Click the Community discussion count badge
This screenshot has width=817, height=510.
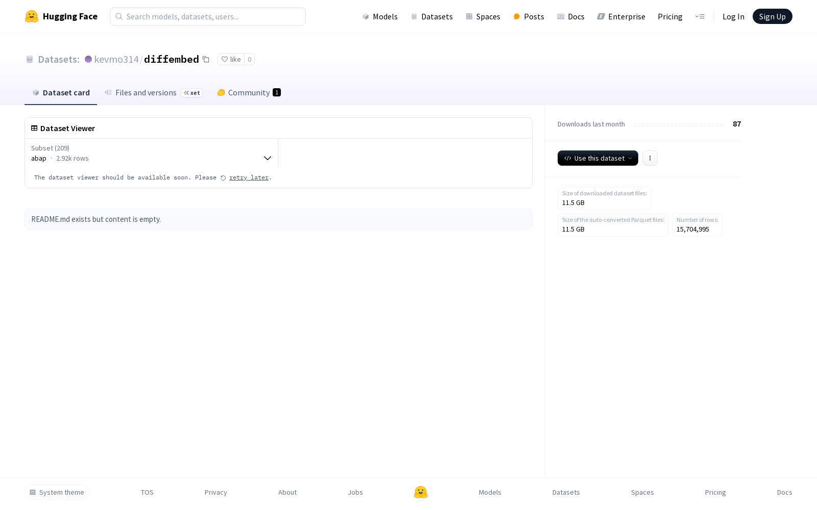(277, 92)
